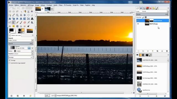Toggle lock alpha channel checkerboard icon
The height and width of the screenshot is (99, 177).
[146, 17]
